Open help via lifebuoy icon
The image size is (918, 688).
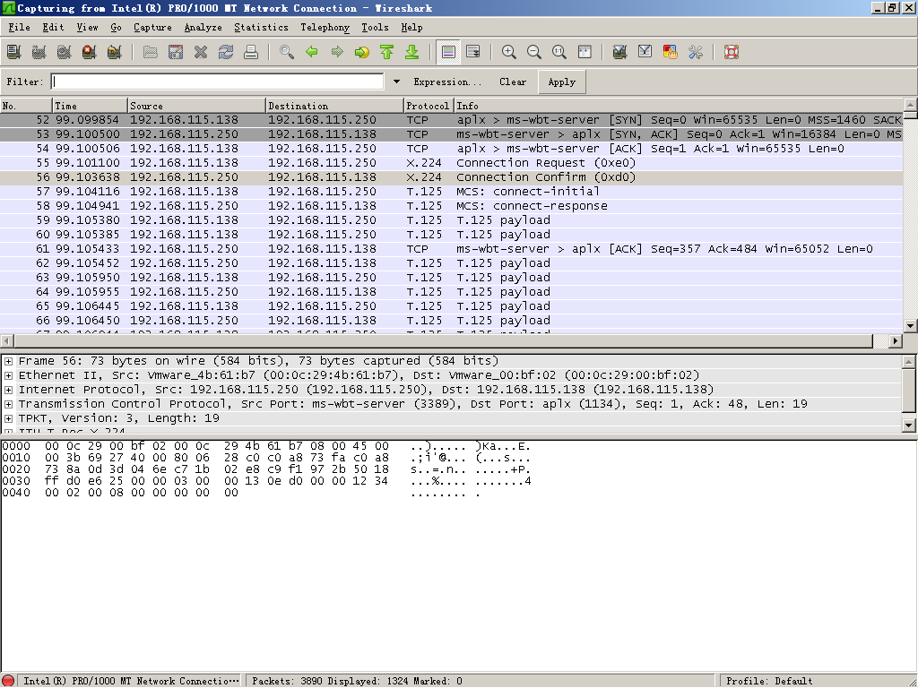[732, 52]
